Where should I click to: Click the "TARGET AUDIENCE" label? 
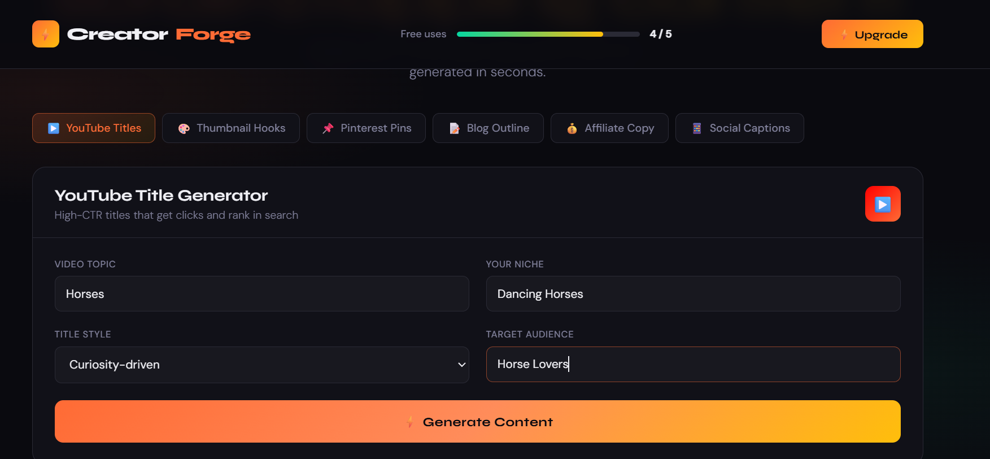tap(530, 334)
